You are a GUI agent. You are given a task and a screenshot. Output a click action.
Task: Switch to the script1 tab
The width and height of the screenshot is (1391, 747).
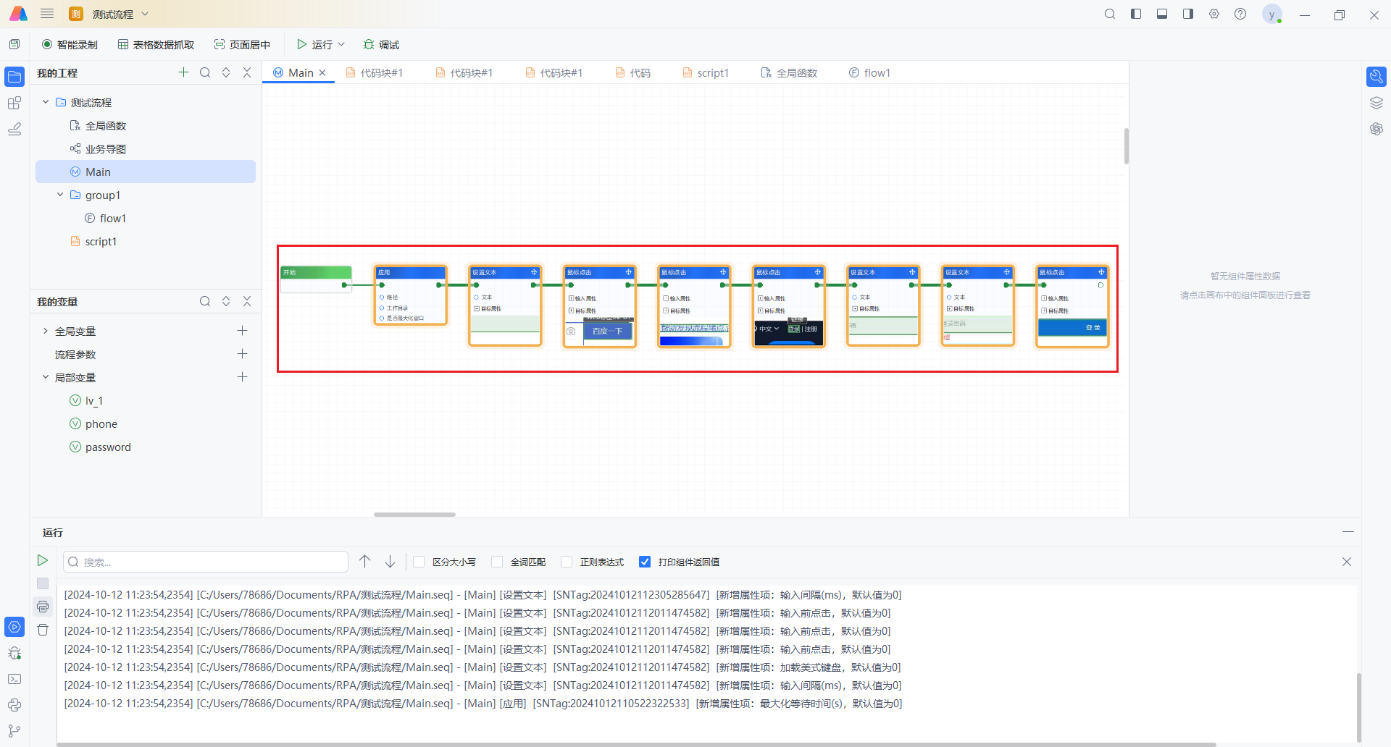click(x=706, y=73)
